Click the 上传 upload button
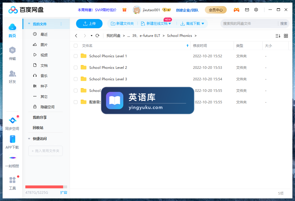Viewport: 295px width, 201px height. click(x=89, y=24)
